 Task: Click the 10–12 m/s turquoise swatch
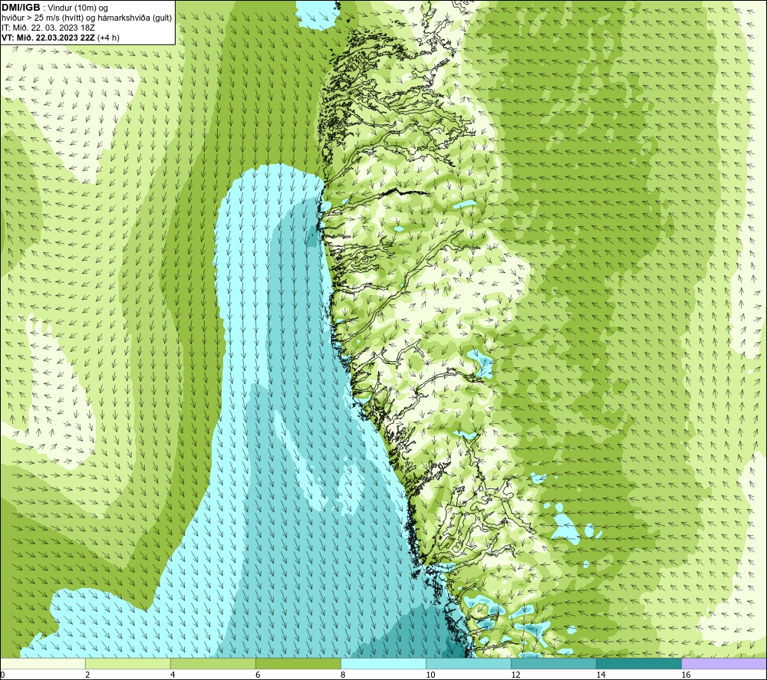469,664
